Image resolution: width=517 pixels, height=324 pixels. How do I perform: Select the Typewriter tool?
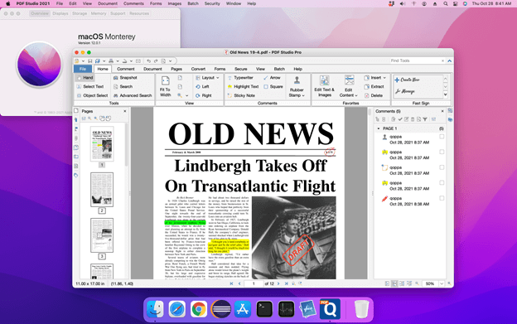point(240,78)
